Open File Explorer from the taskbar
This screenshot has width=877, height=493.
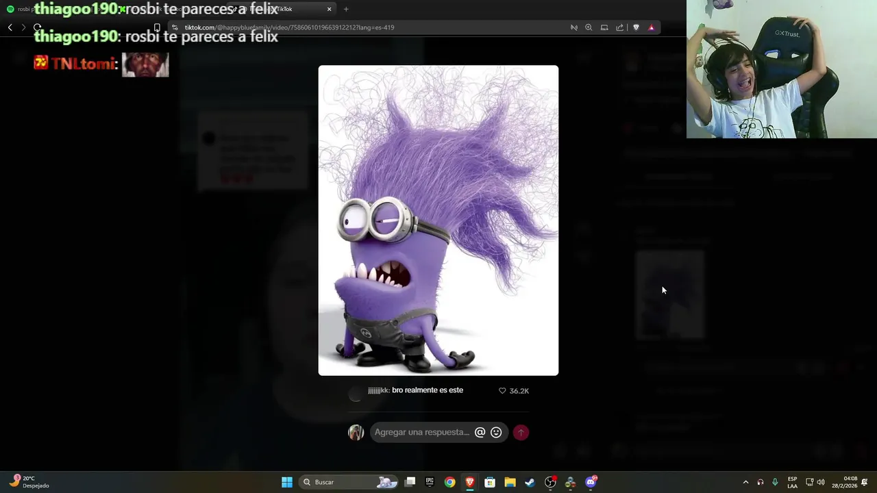(x=510, y=482)
